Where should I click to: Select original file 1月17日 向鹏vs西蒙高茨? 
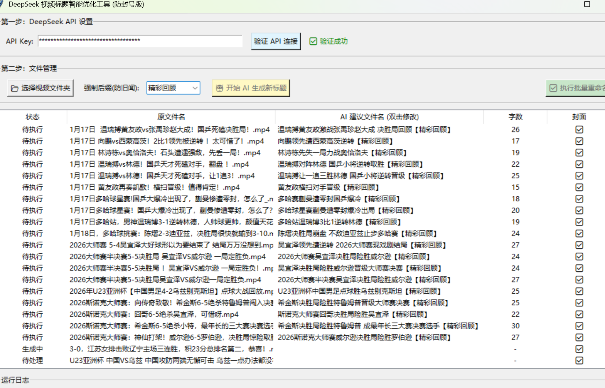[x=167, y=141]
